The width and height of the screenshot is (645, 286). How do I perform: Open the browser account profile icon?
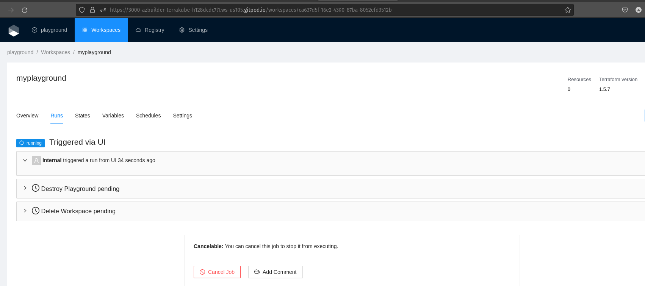point(639,10)
